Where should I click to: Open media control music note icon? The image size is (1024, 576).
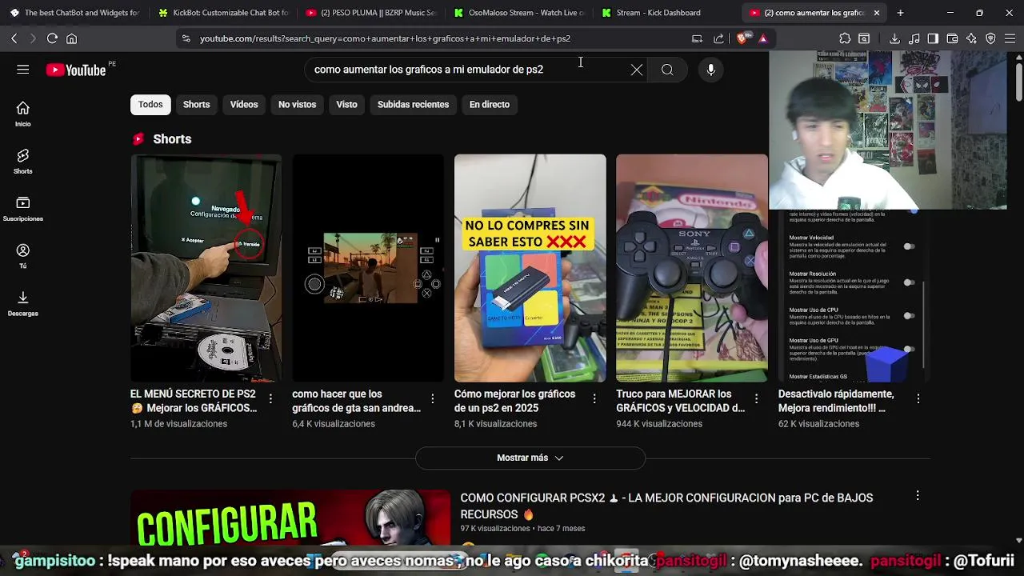click(914, 38)
